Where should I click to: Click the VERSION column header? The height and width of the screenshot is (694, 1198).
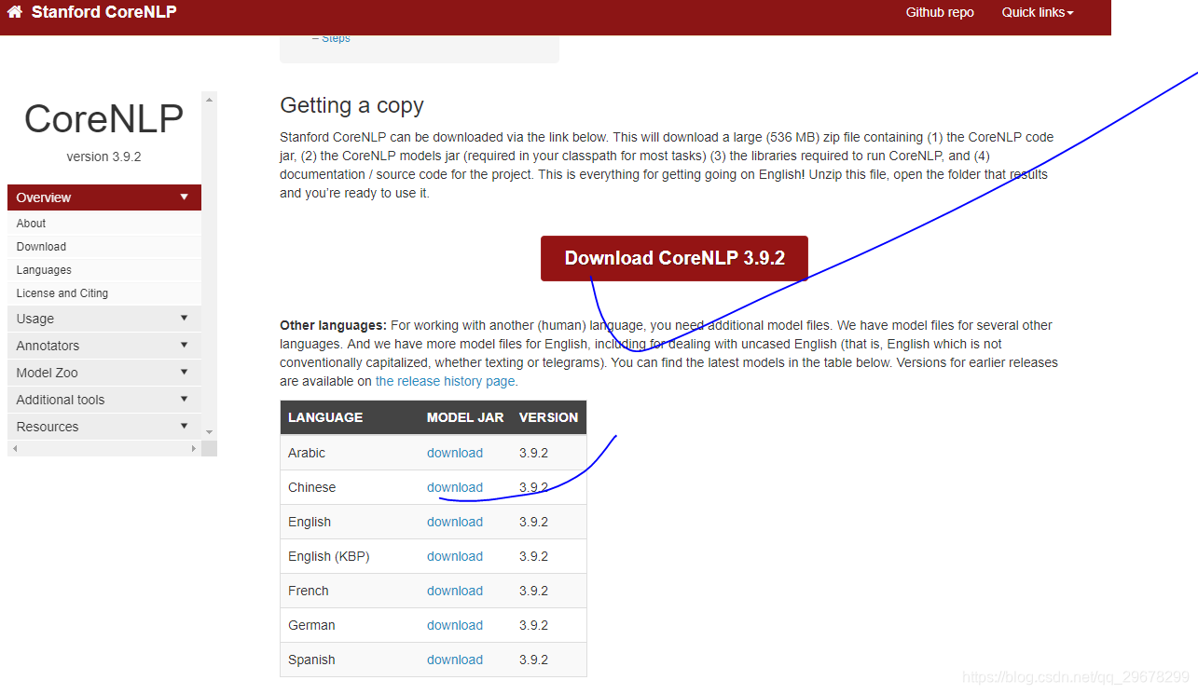[548, 417]
